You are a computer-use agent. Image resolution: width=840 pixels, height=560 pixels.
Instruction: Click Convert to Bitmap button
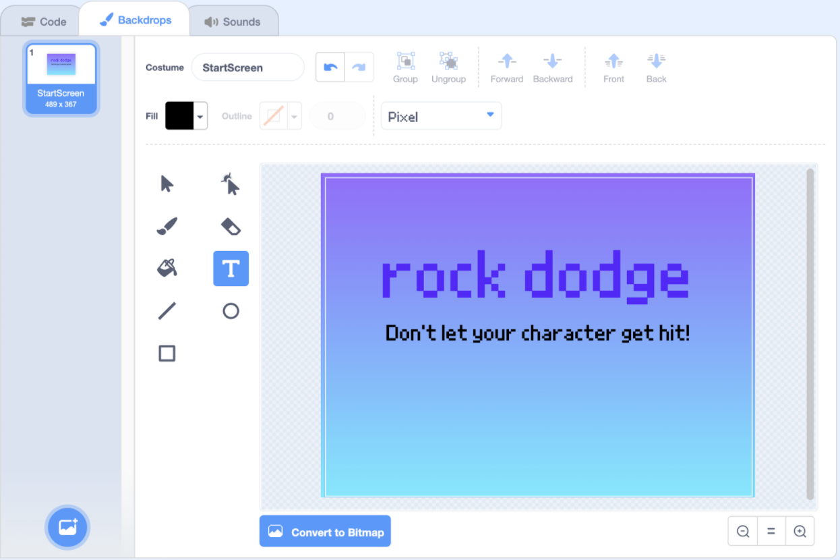(325, 532)
